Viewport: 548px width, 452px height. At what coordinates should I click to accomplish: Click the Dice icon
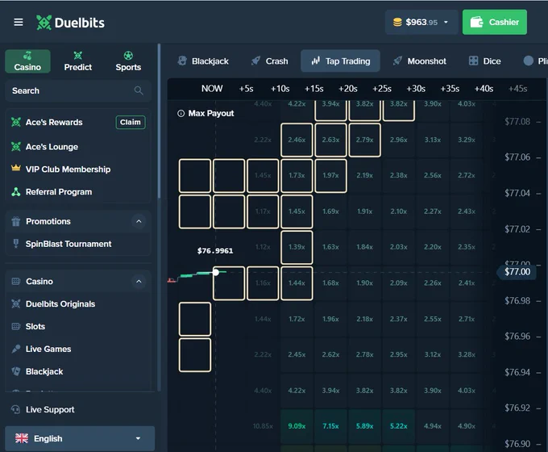pyautogui.click(x=473, y=61)
